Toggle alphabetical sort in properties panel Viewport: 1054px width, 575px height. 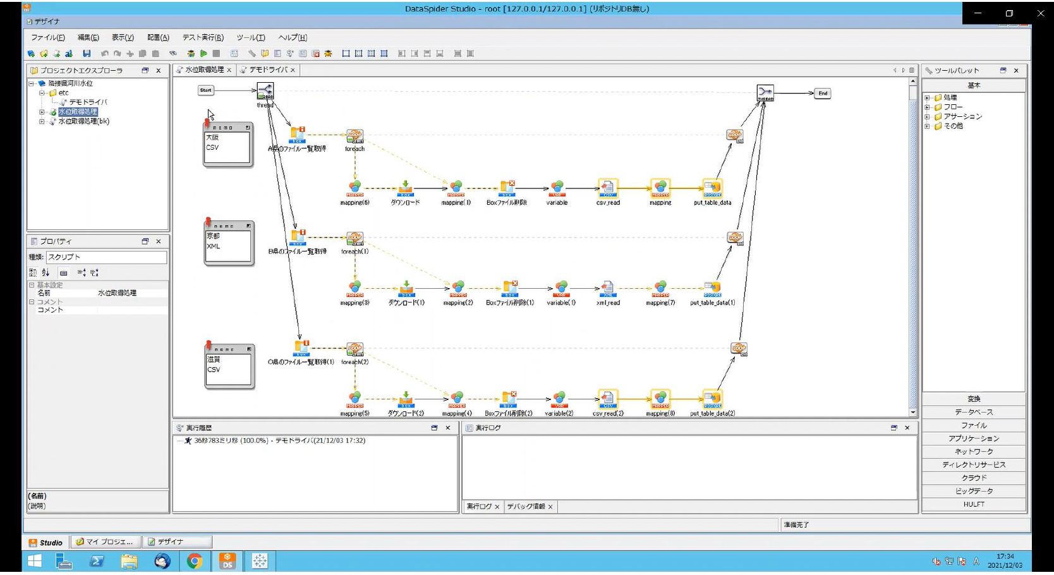pyautogui.click(x=45, y=273)
